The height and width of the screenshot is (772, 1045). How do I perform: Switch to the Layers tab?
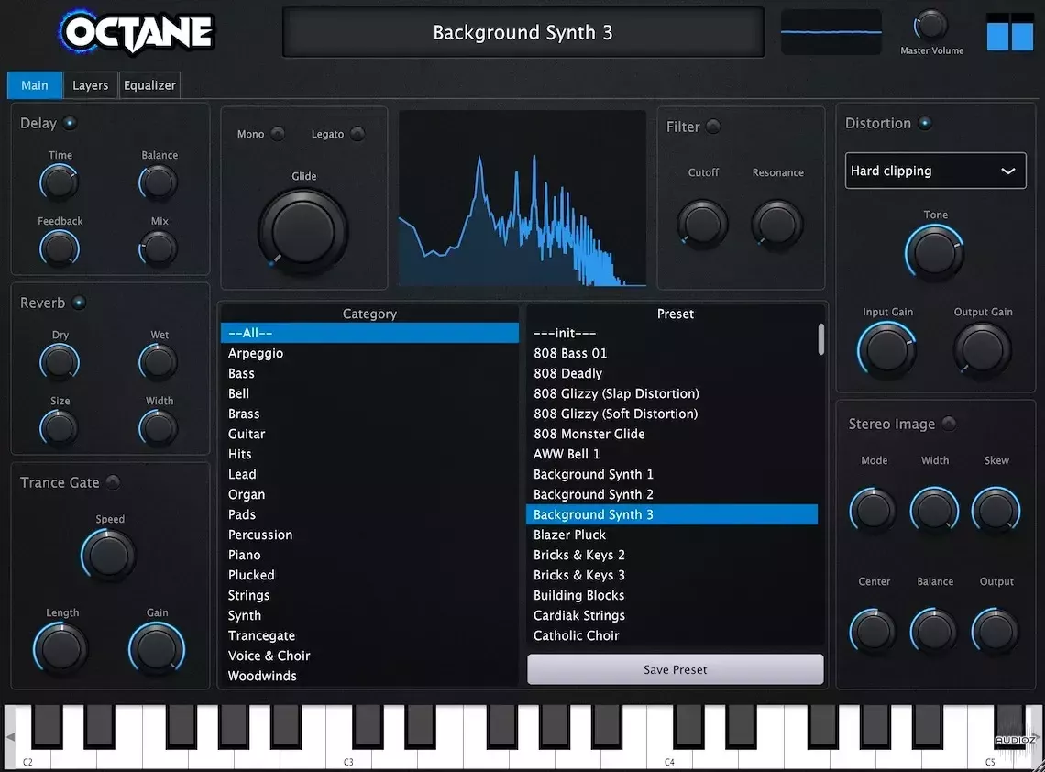click(90, 84)
